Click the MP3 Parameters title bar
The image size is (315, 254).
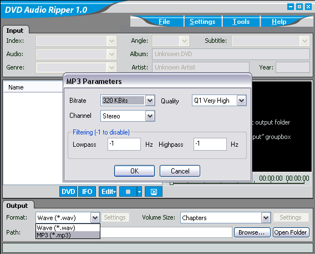pyautogui.click(x=157, y=81)
